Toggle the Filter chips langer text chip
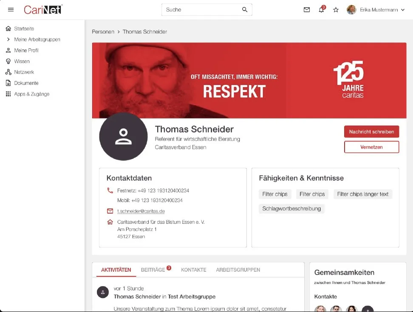 (x=363, y=194)
